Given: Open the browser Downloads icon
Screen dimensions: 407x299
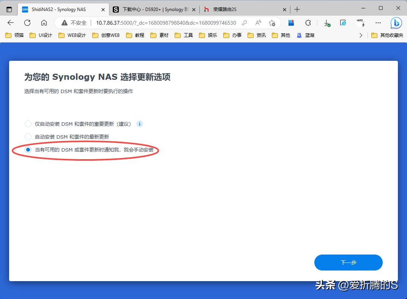Looking at the screenshot, I should tap(327, 23).
